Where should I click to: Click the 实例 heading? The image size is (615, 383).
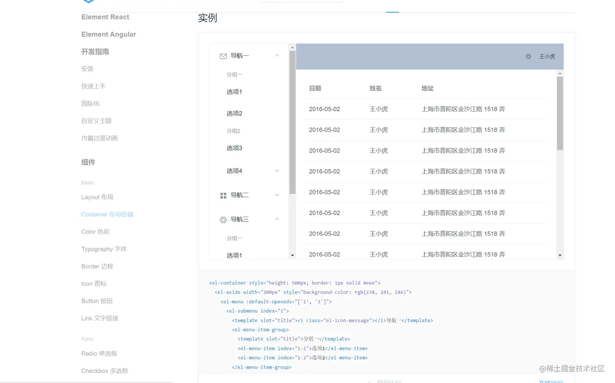(x=207, y=18)
